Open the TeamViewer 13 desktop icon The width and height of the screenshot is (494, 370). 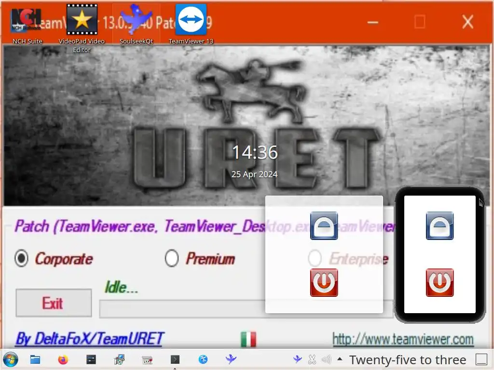tap(191, 25)
